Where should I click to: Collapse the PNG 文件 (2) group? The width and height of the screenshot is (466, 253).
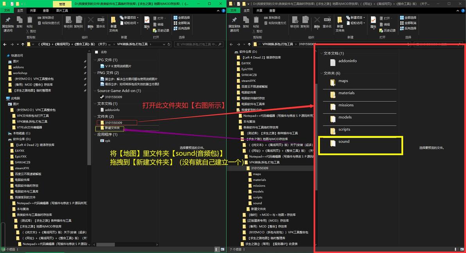(95, 73)
